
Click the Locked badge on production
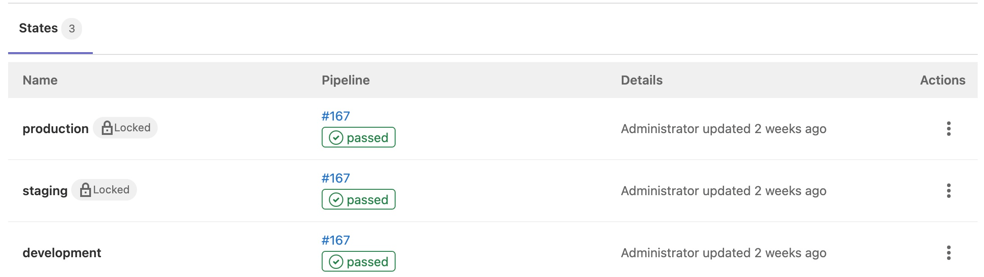click(x=126, y=127)
